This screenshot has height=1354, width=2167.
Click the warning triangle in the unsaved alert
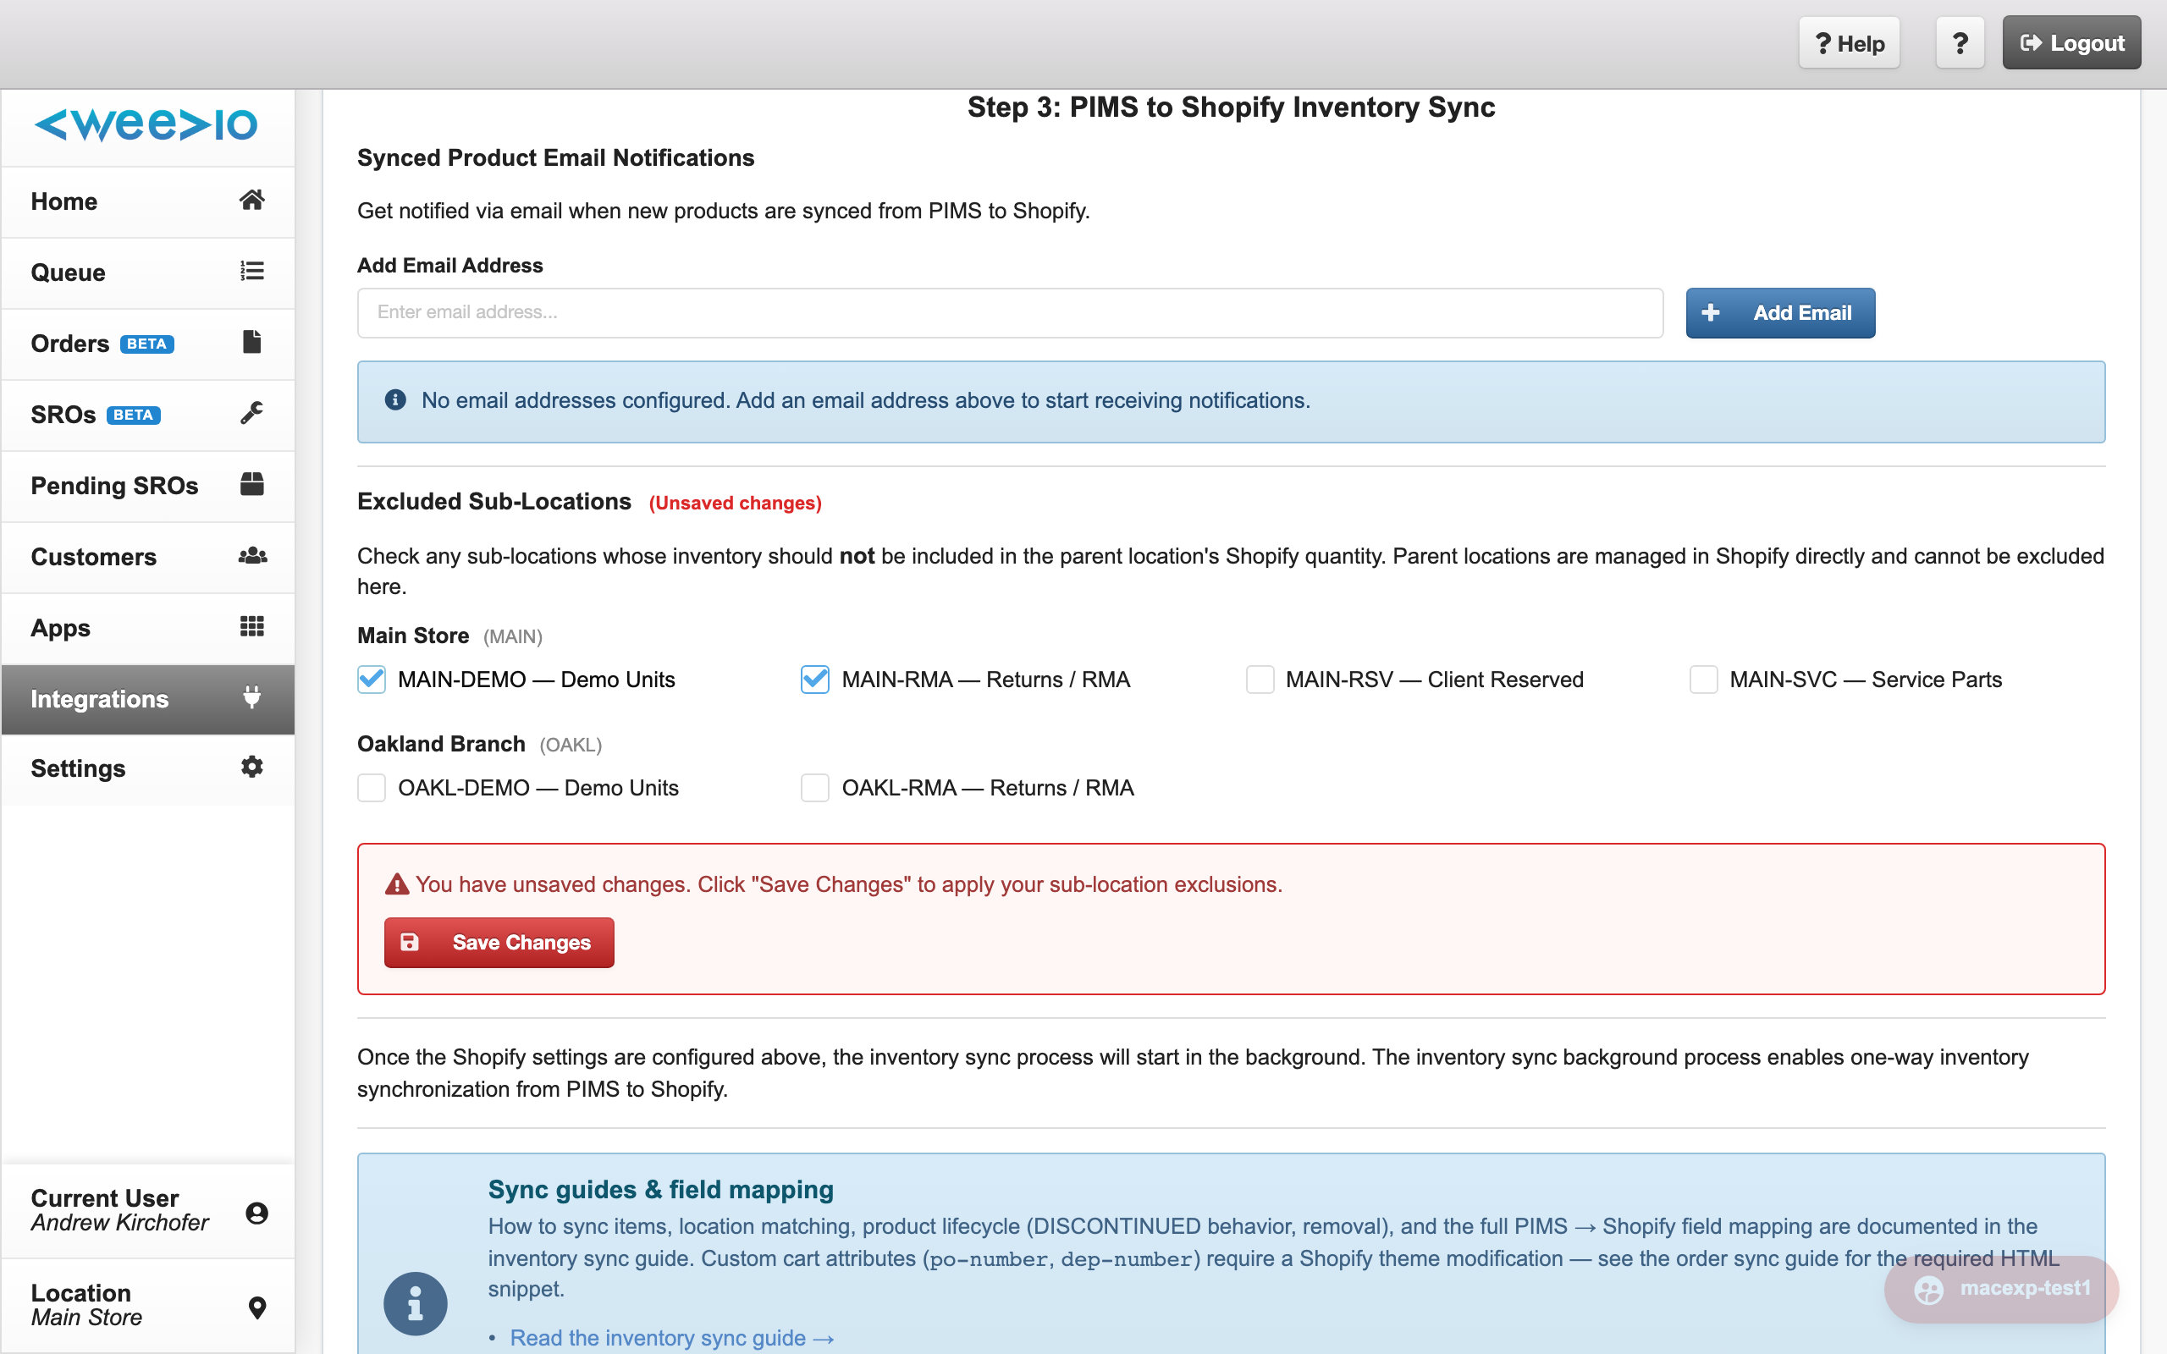pyautogui.click(x=397, y=885)
